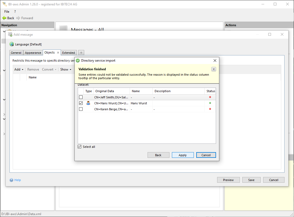
Task: Click the Help icon at bottom left
Action: 11,180
